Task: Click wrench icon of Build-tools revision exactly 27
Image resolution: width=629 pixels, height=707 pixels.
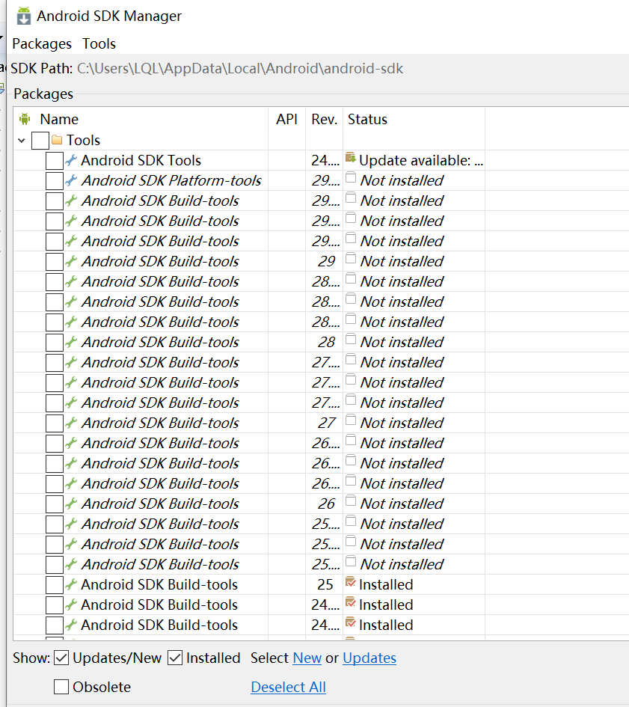Action: pyautogui.click(x=71, y=423)
